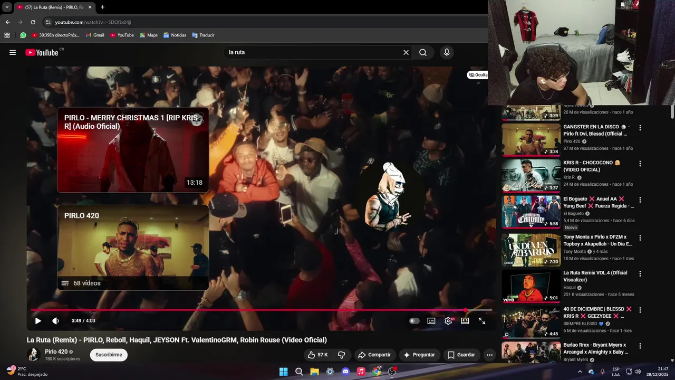Play the paused video
This screenshot has height=380, width=675.
point(38,321)
